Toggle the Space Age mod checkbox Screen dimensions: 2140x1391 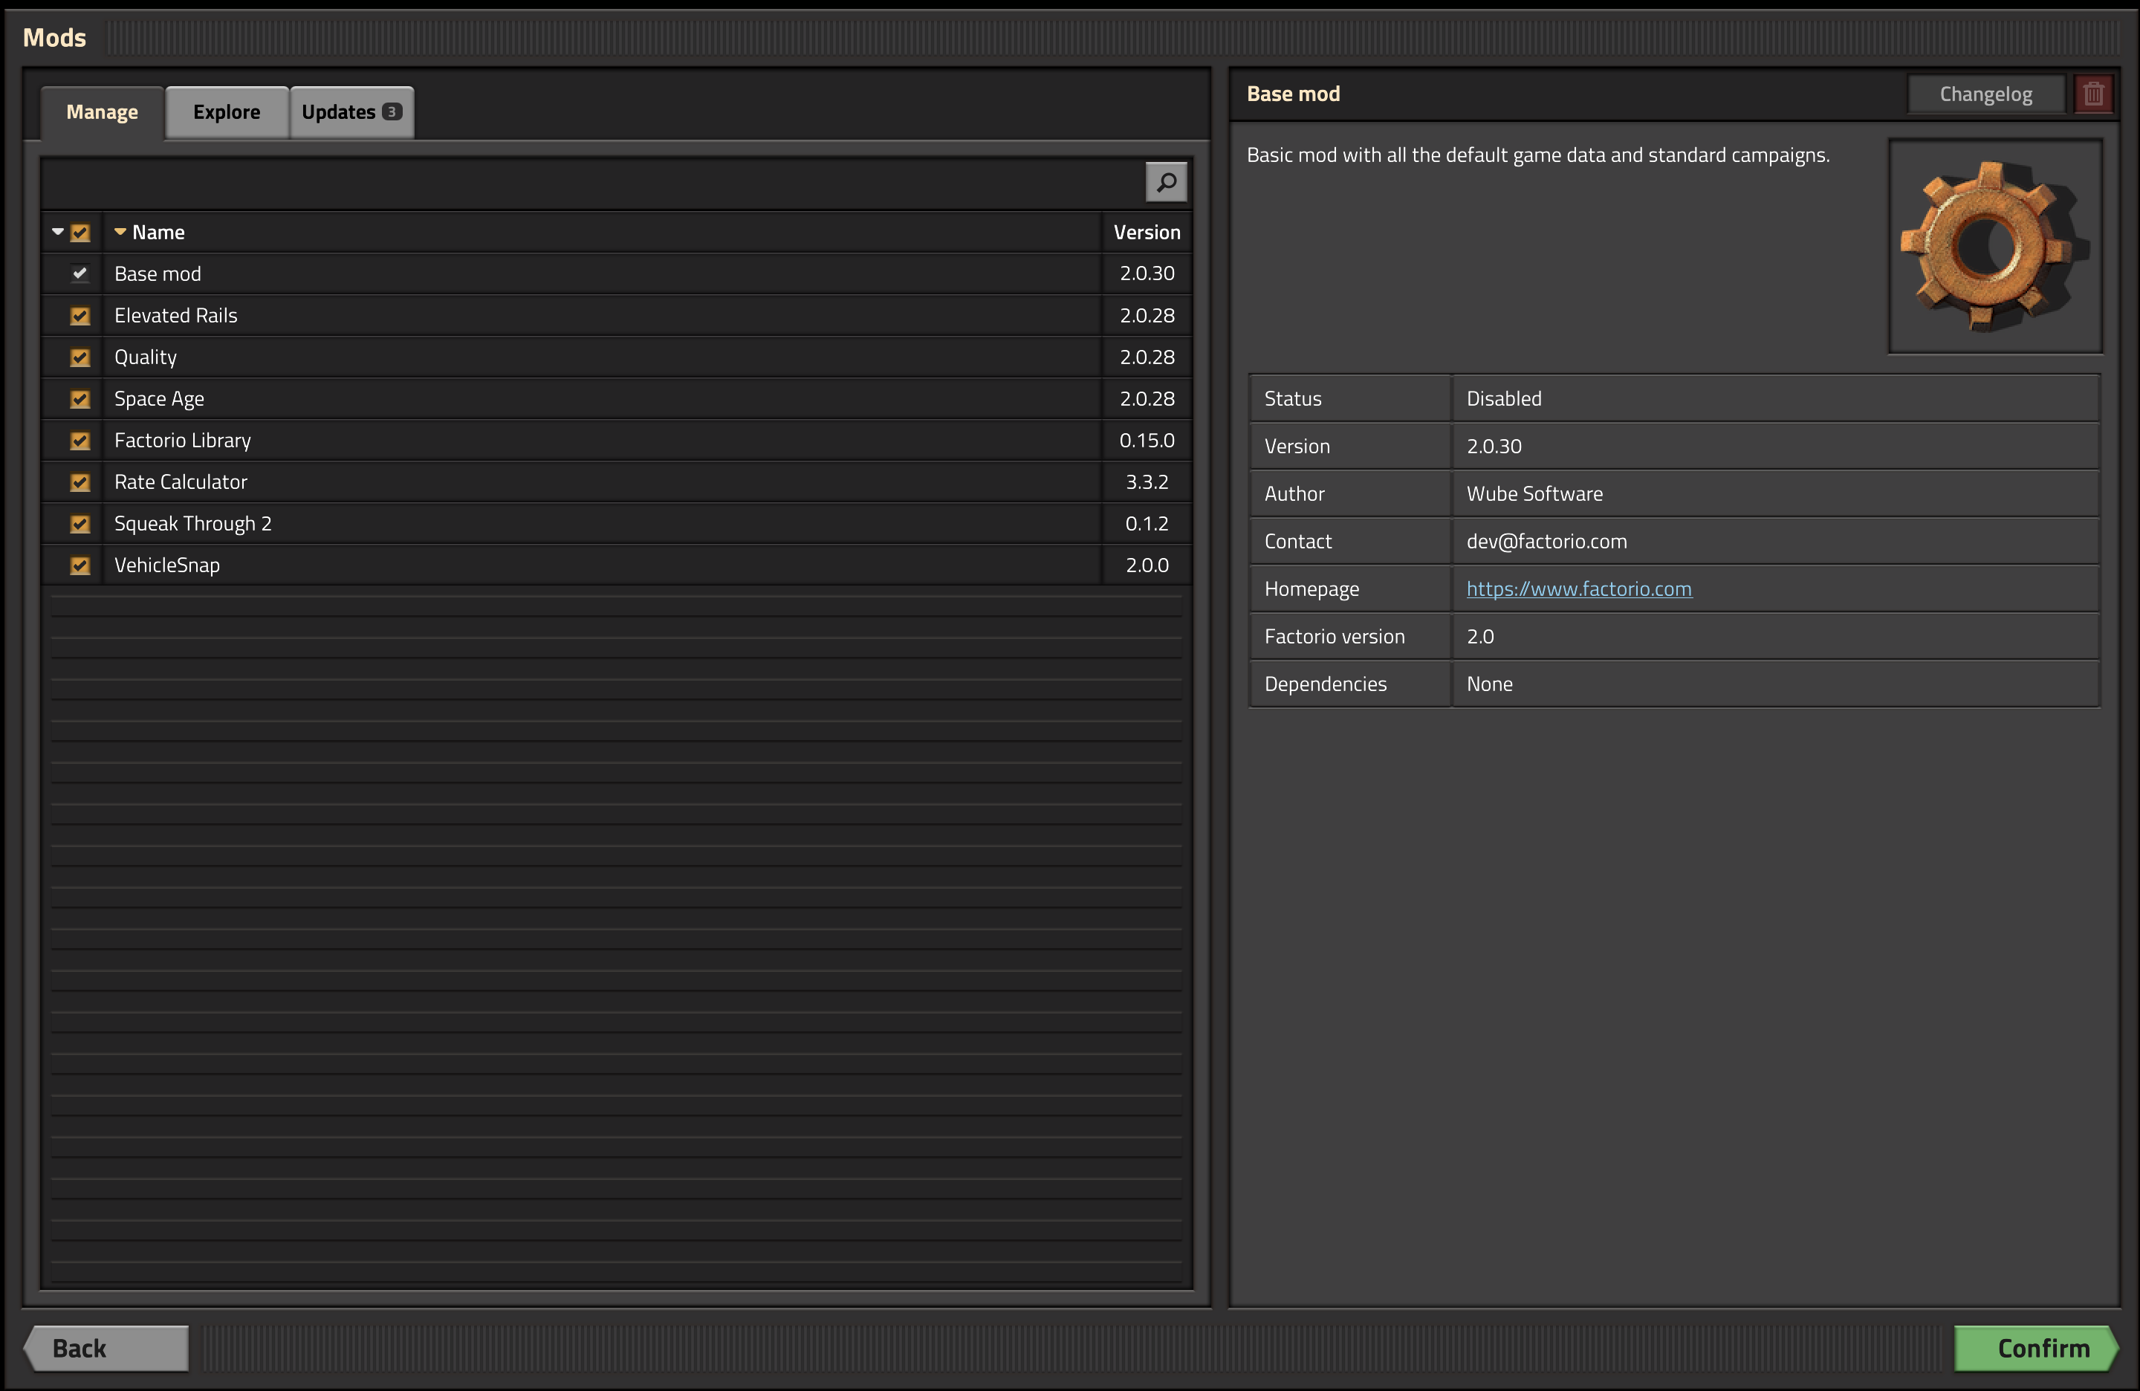(x=81, y=398)
